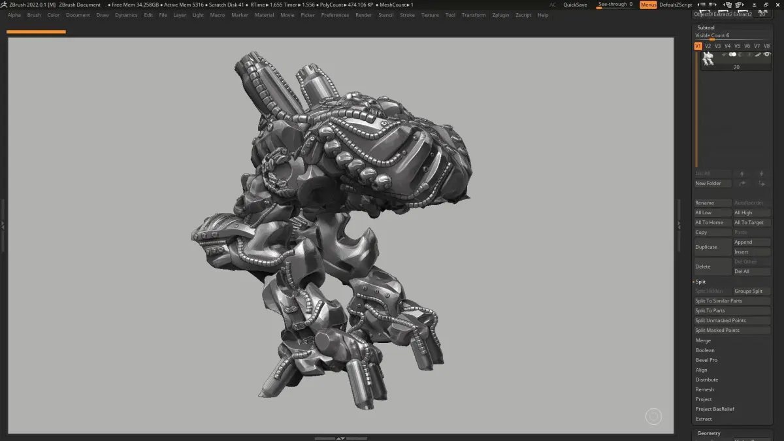The width and height of the screenshot is (784, 441).
Task: Expand the Geometry panel
Action: 709,433
